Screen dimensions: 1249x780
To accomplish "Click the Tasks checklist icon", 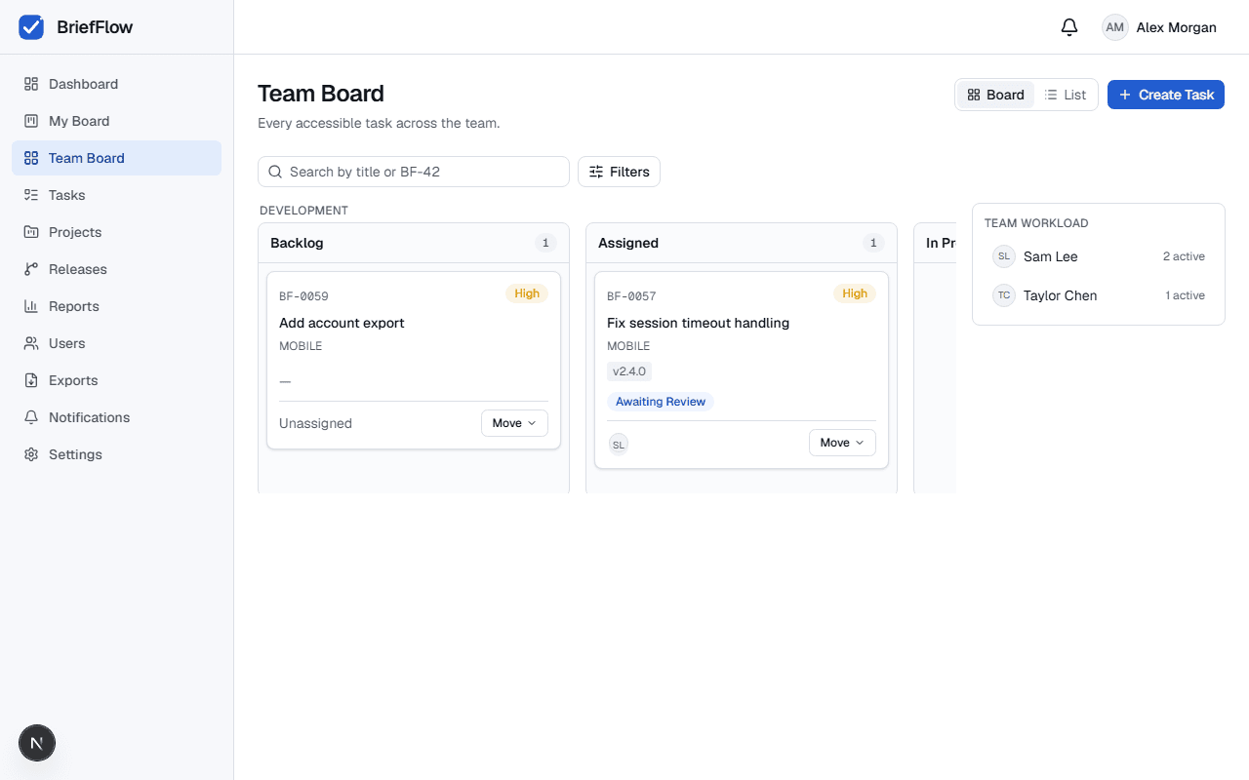I will (31, 195).
